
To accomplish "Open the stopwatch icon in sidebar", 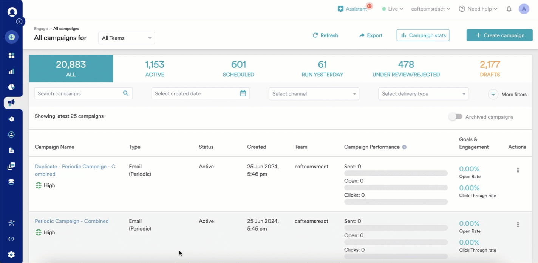I will pyautogui.click(x=11, y=119).
